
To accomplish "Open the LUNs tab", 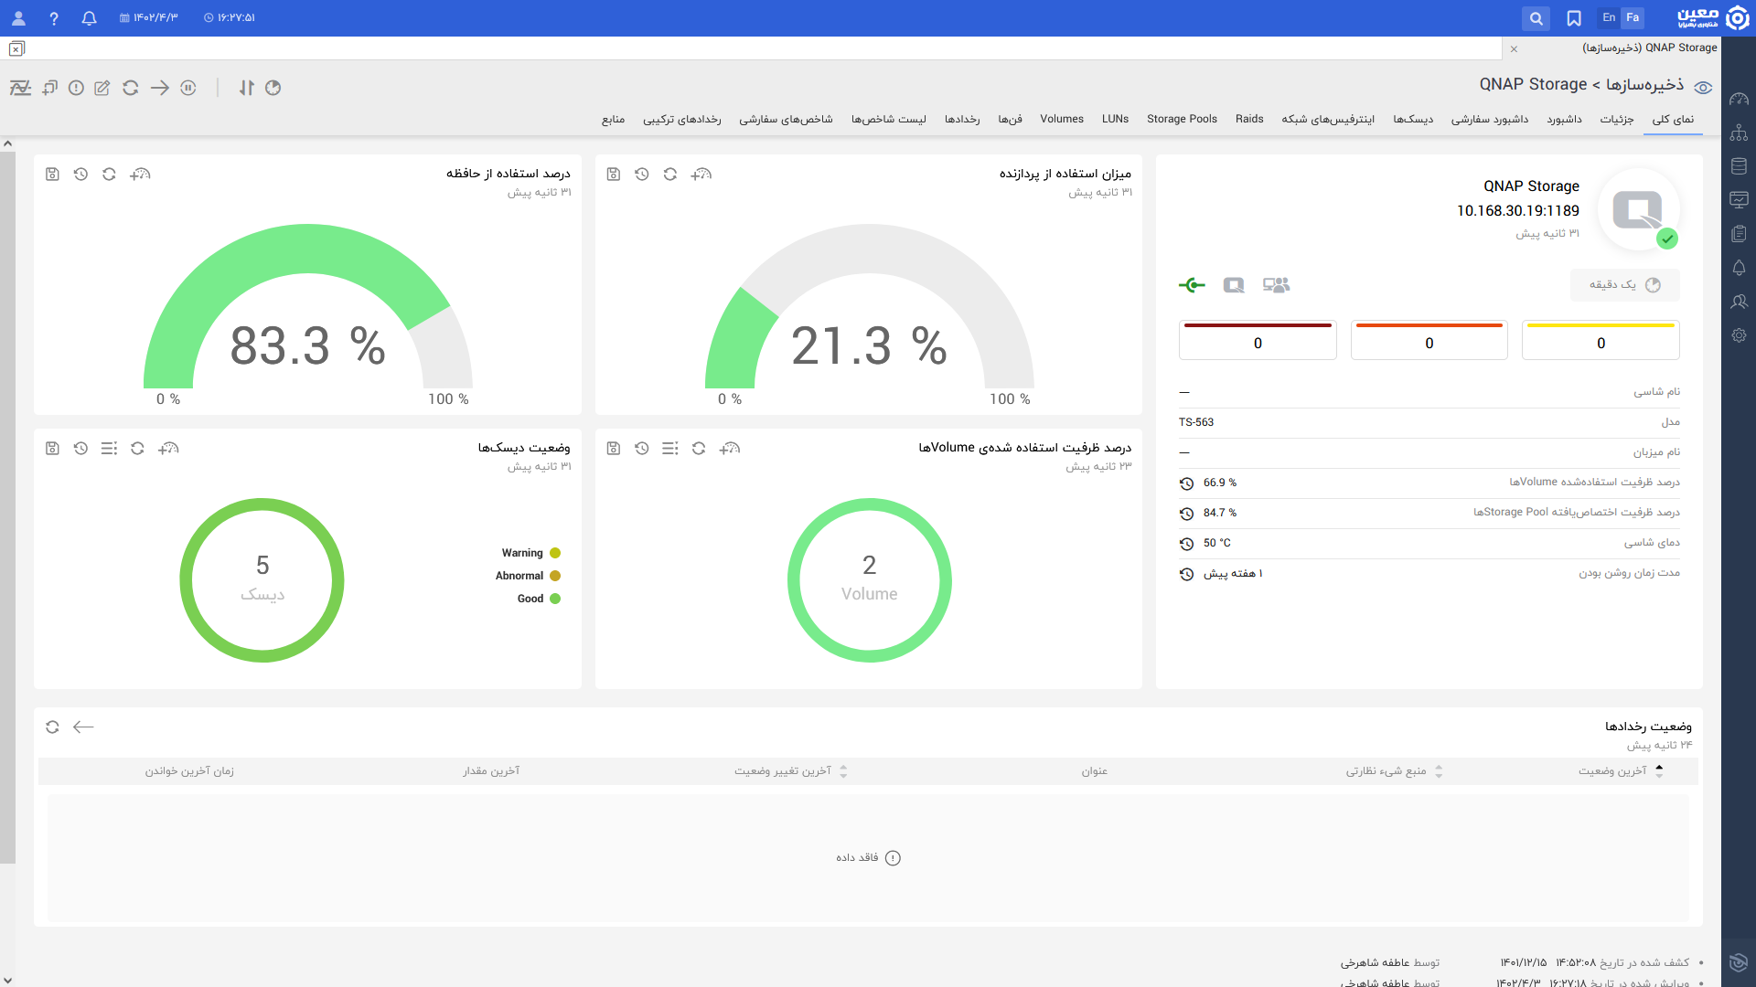I will (1115, 119).
